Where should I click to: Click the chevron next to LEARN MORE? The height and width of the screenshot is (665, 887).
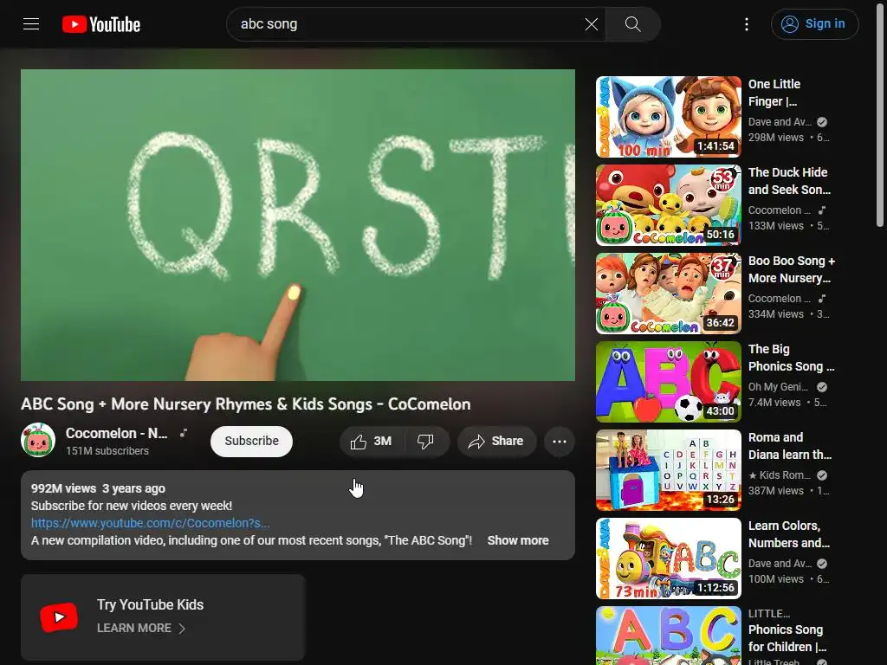point(182,629)
